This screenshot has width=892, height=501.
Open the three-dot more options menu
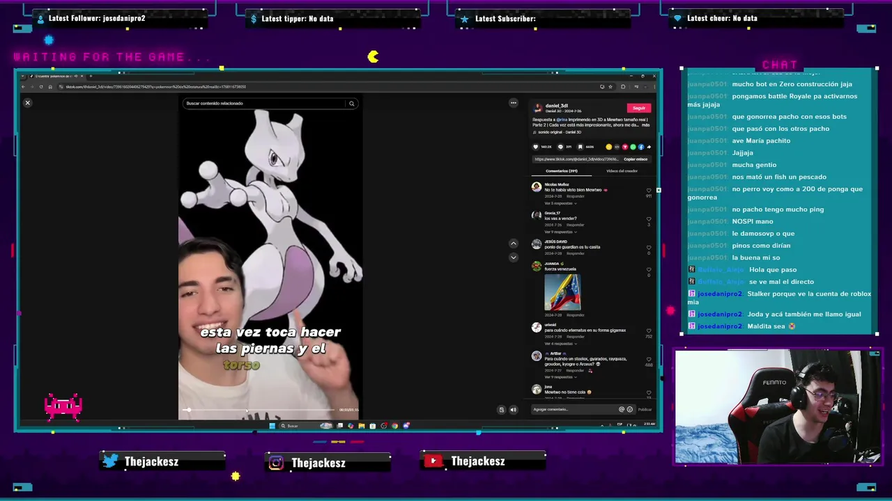click(514, 103)
